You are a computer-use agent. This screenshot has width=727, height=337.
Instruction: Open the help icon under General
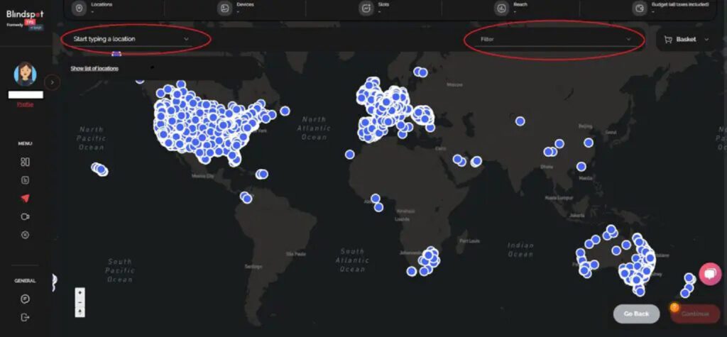pos(25,299)
